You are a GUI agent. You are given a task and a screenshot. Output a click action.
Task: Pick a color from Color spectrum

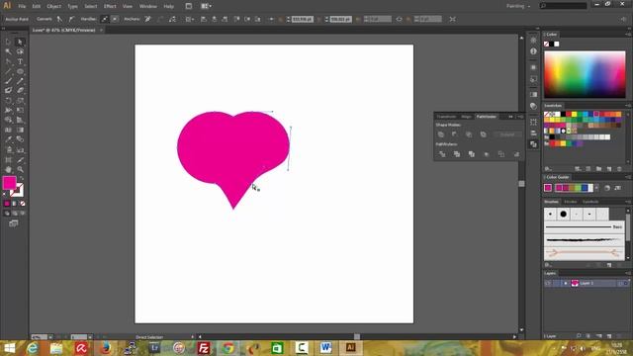(x=585, y=75)
